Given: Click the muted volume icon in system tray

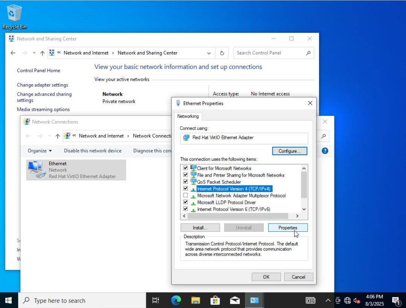Looking at the screenshot, I should pyautogui.click(x=357, y=300).
